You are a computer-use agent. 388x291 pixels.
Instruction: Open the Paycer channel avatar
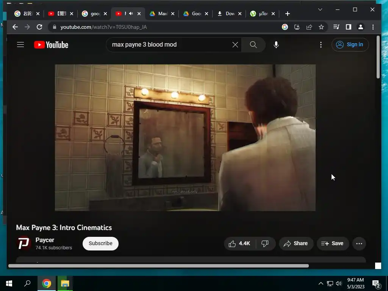coord(24,243)
